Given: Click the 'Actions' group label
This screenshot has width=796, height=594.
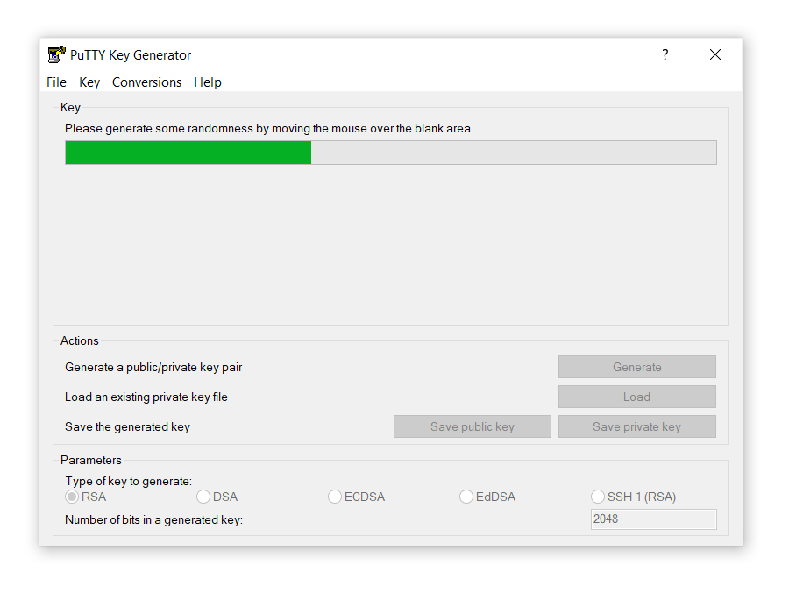Looking at the screenshot, I should [80, 341].
